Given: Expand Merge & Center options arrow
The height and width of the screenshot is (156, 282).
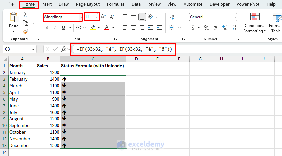Looking at the screenshot, I should point(179,28).
